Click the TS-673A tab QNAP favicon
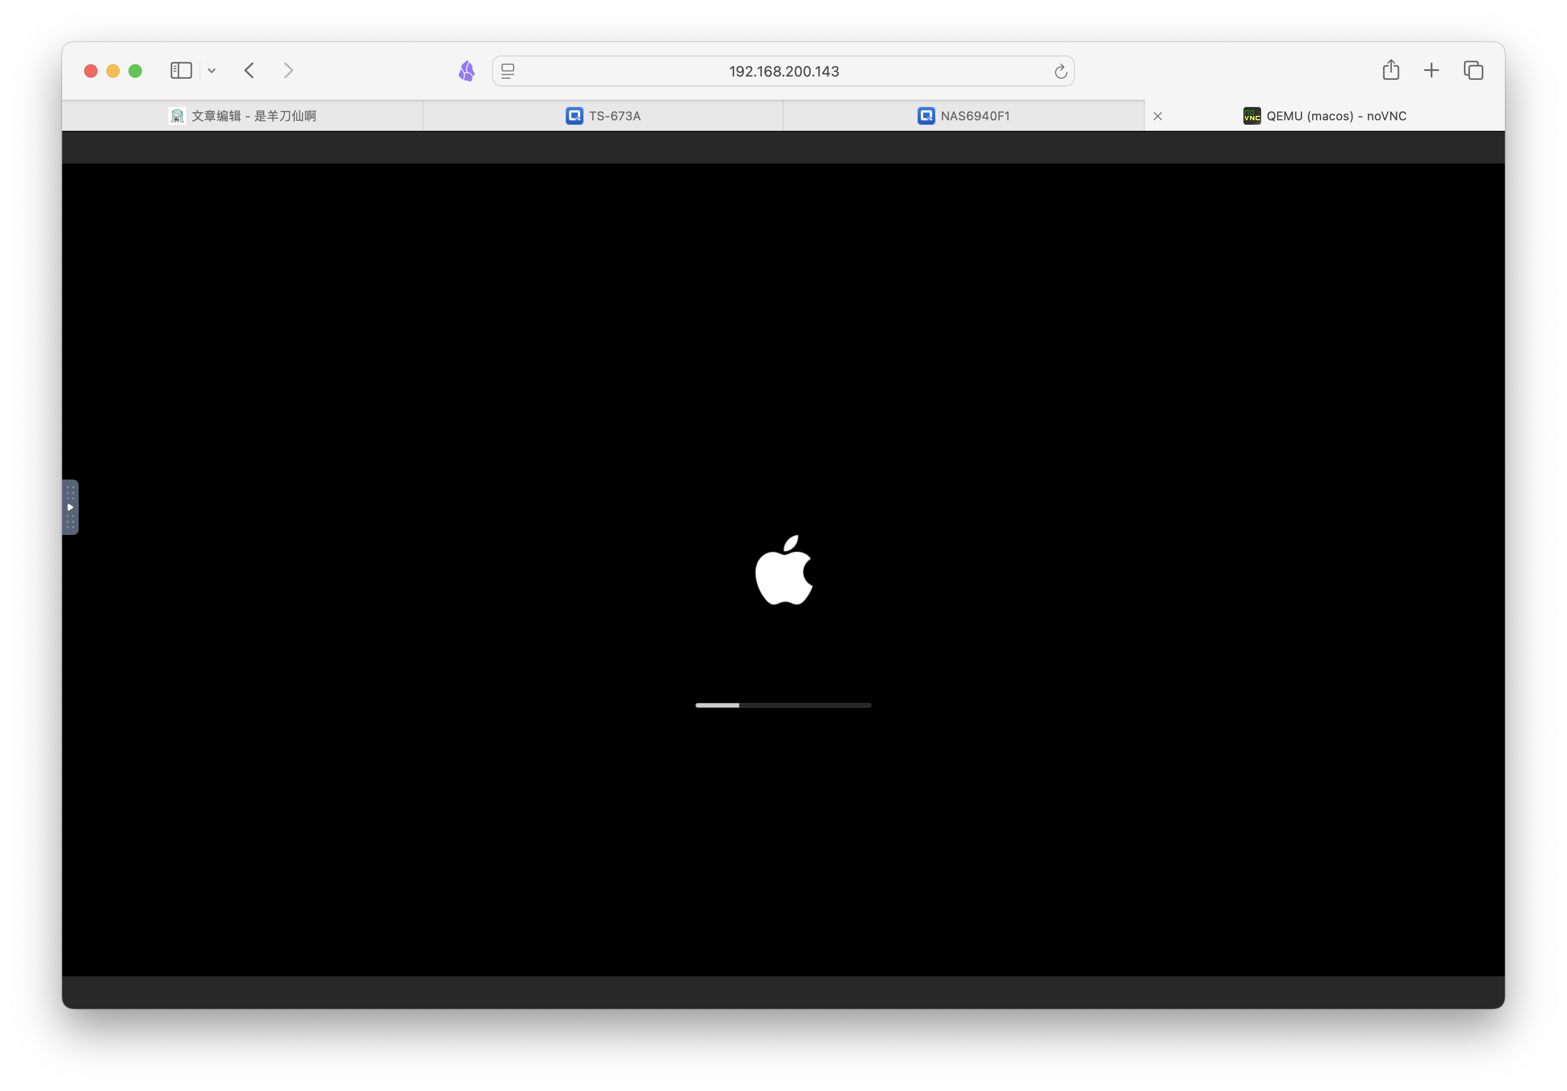The width and height of the screenshot is (1567, 1091). 575,116
